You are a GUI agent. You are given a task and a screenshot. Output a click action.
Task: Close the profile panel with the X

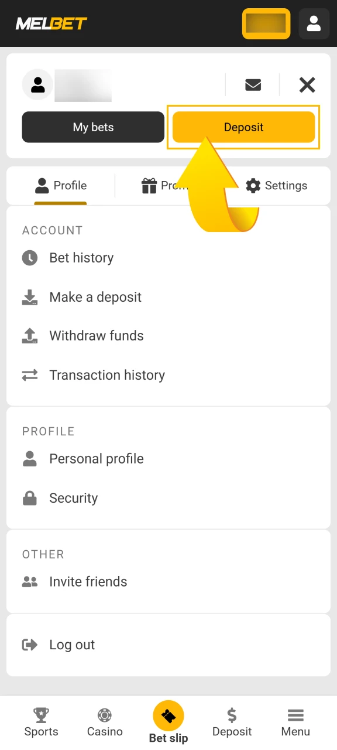click(307, 85)
